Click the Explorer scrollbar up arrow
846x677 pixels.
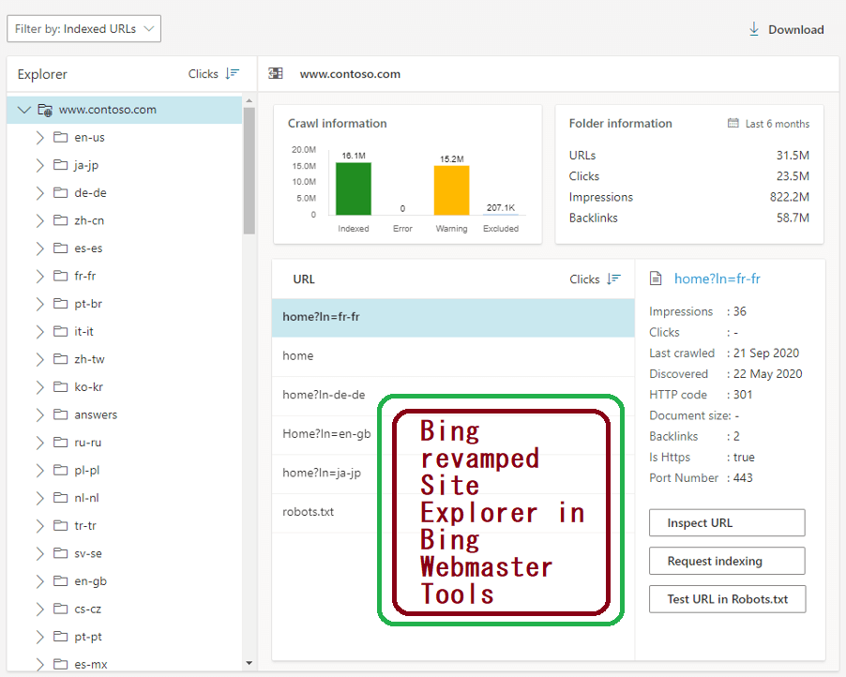coord(249,101)
